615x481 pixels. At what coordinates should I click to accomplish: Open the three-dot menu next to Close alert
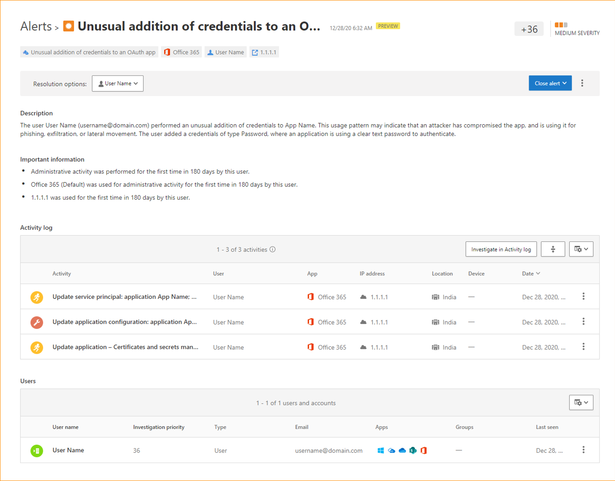click(582, 83)
